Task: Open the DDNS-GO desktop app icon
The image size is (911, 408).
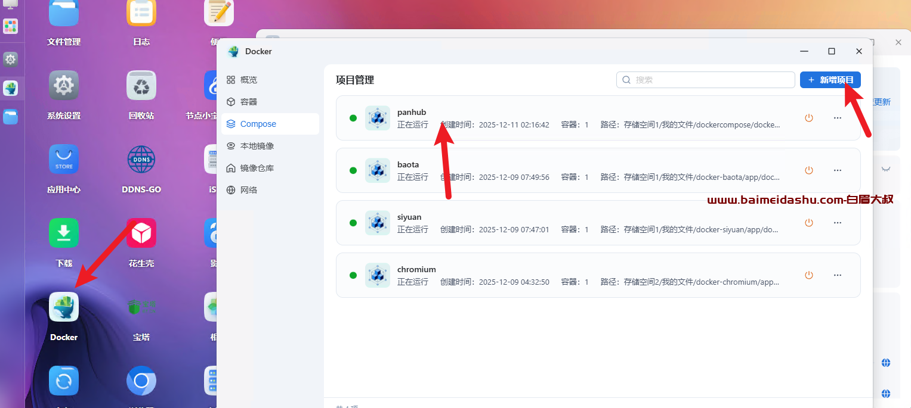Action: tap(141, 160)
